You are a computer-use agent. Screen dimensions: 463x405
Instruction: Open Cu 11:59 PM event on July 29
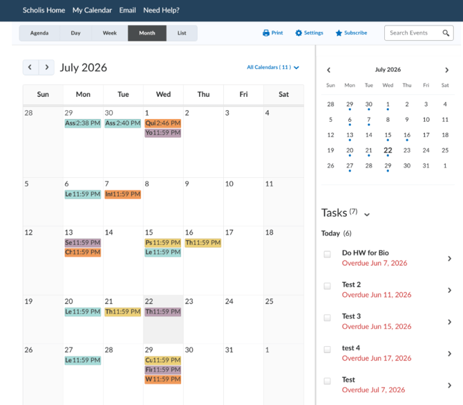[x=162, y=360]
